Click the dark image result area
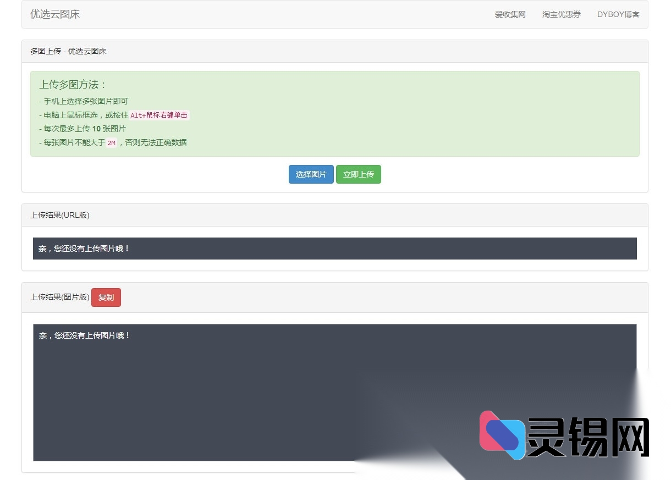The image size is (671, 480). [x=220, y=385]
